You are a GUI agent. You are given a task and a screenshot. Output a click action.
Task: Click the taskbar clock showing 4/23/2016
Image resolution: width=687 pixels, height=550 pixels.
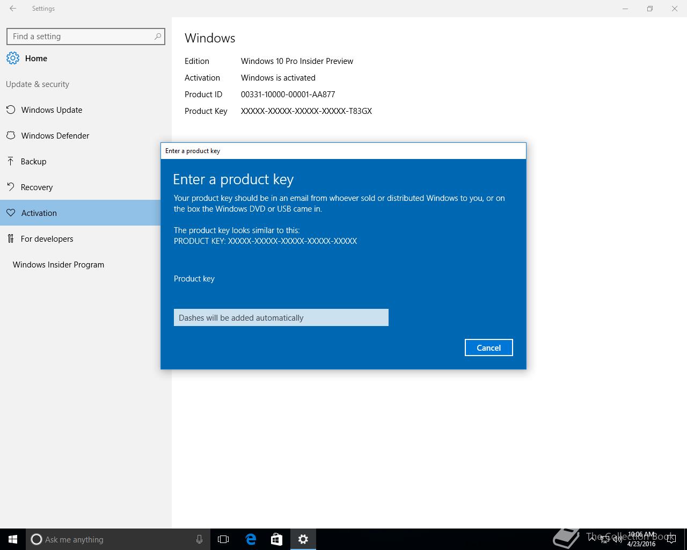point(641,539)
